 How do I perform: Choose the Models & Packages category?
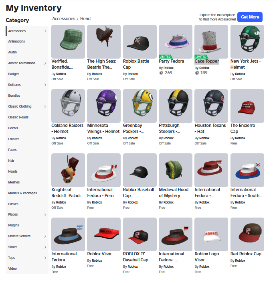click(x=22, y=193)
